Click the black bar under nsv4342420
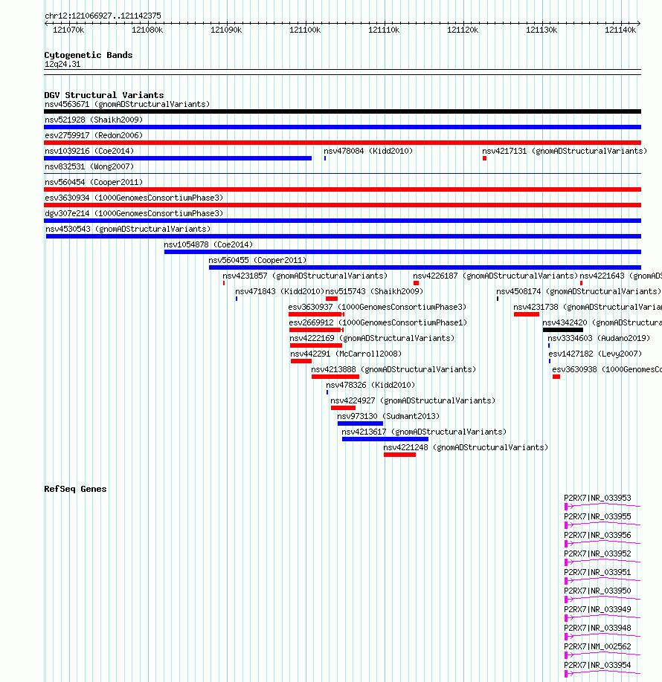The width and height of the screenshot is (662, 682). click(x=562, y=330)
